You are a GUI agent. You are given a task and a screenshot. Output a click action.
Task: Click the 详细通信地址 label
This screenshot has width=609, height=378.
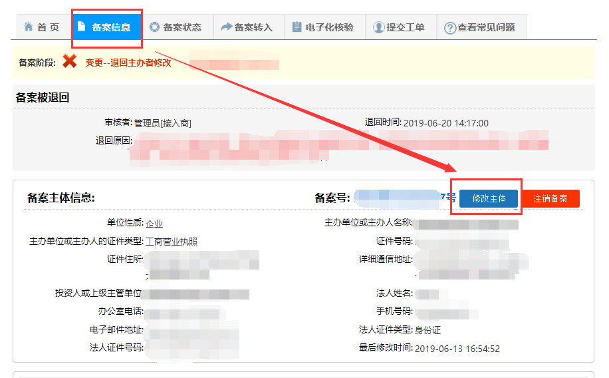pos(386,259)
